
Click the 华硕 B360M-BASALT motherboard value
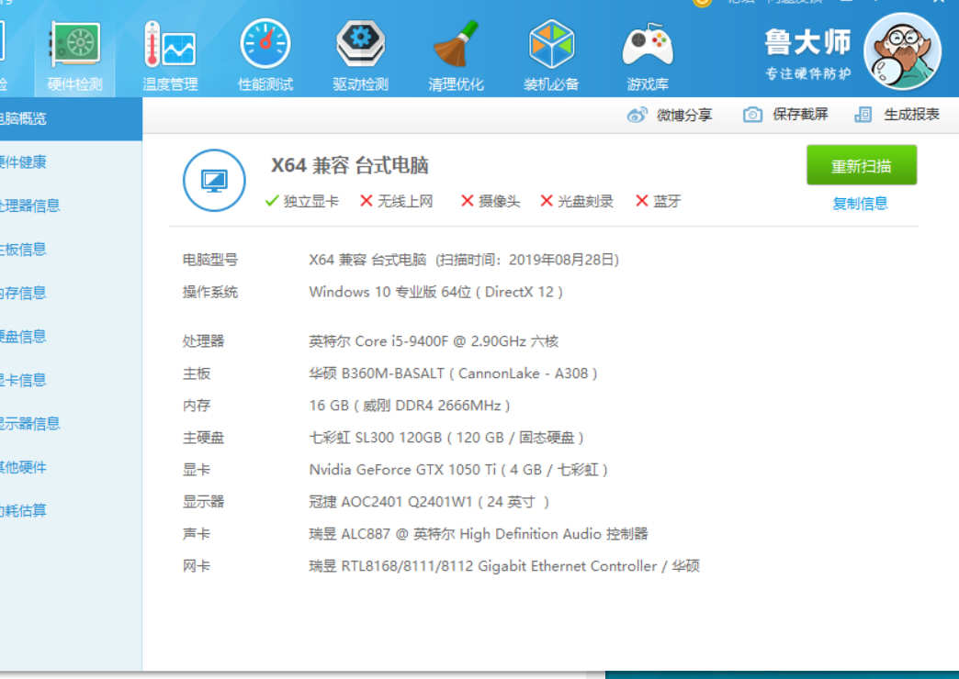(453, 373)
